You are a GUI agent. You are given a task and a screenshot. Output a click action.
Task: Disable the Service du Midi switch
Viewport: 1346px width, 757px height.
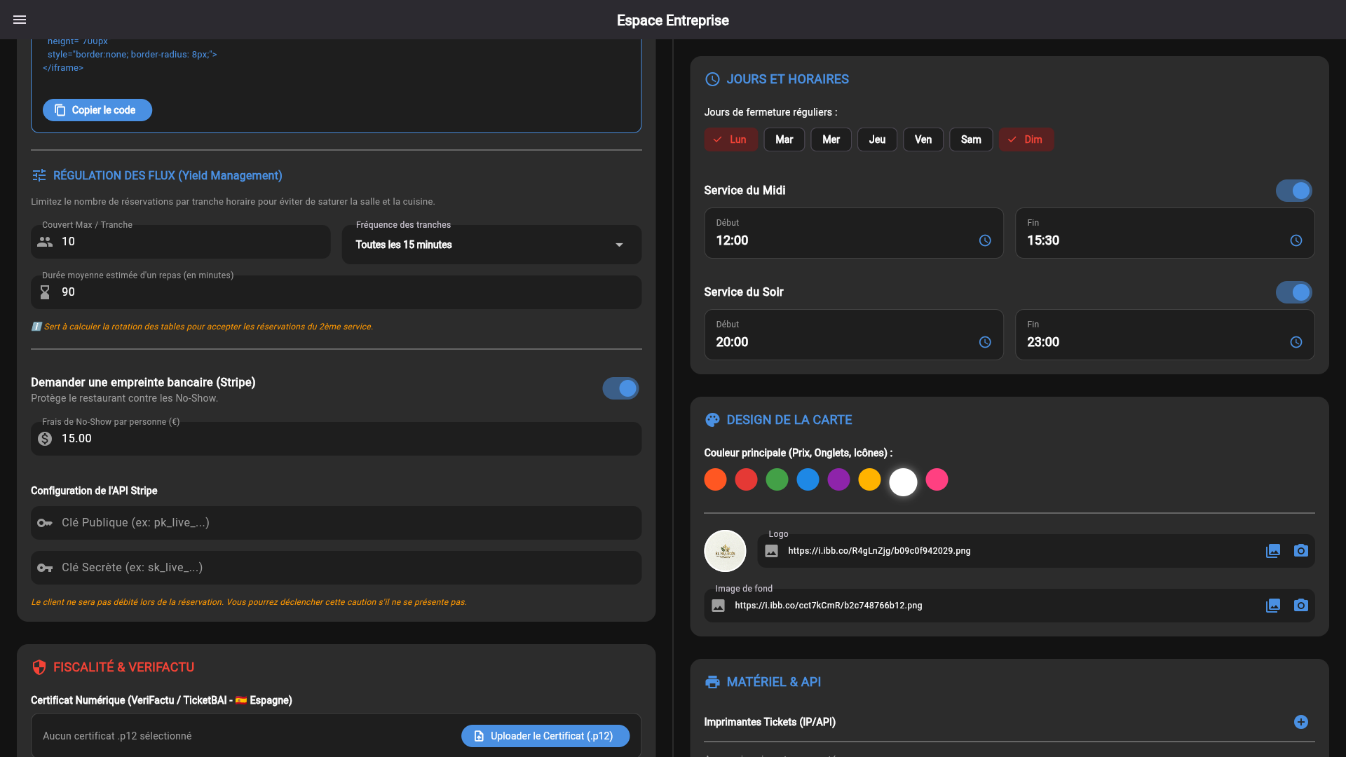(x=1294, y=191)
